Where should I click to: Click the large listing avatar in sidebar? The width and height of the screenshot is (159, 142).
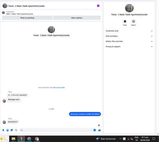129,8
